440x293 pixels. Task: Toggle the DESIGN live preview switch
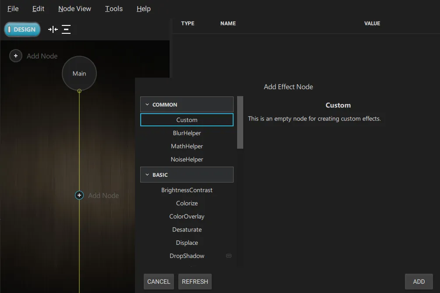tap(22, 29)
